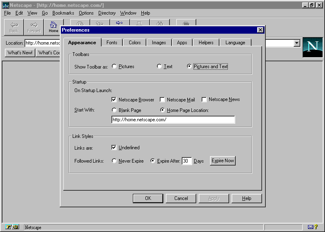Select Text toolbar radio button
The image size is (325, 232).
point(159,66)
